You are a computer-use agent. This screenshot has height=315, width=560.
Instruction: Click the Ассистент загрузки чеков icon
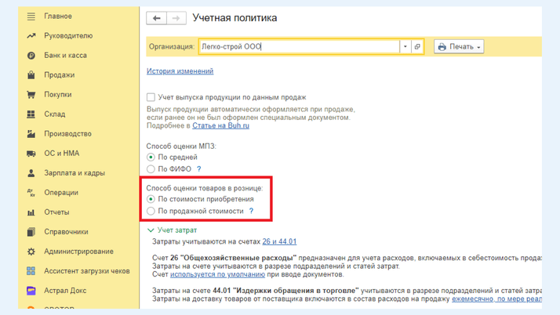(31, 271)
